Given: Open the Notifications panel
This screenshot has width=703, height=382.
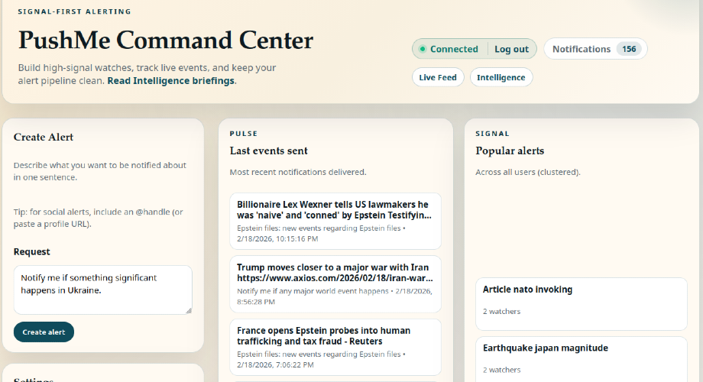Looking at the screenshot, I should [582, 49].
